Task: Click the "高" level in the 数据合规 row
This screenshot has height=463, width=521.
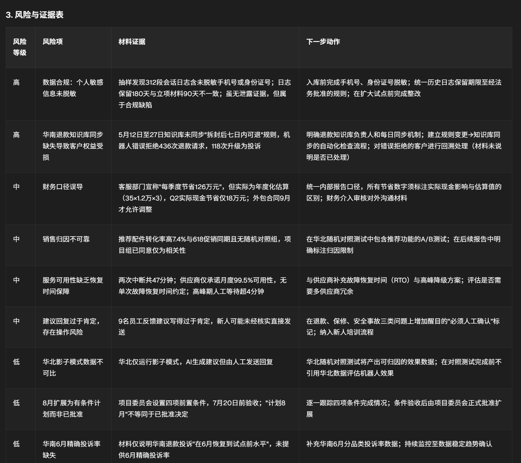Action: [x=16, y=82]
